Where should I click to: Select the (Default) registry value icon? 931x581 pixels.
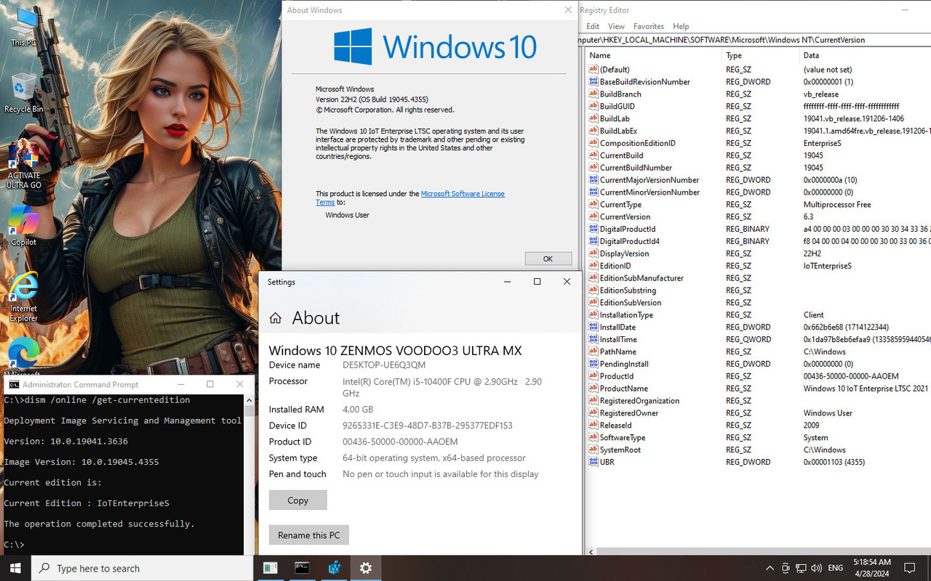[x=593, y=70]
